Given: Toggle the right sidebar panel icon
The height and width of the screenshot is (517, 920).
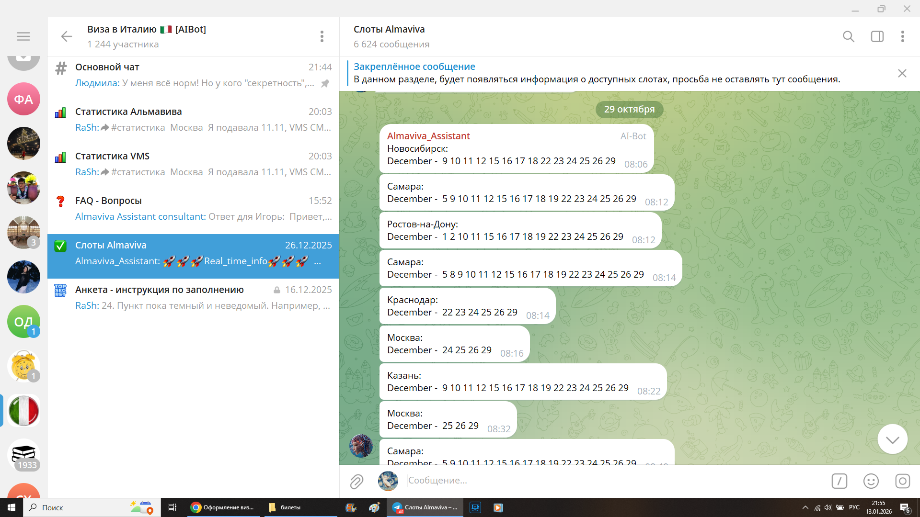Looking at the screenshot, I should pyautogui.click(x=877, y=36).
